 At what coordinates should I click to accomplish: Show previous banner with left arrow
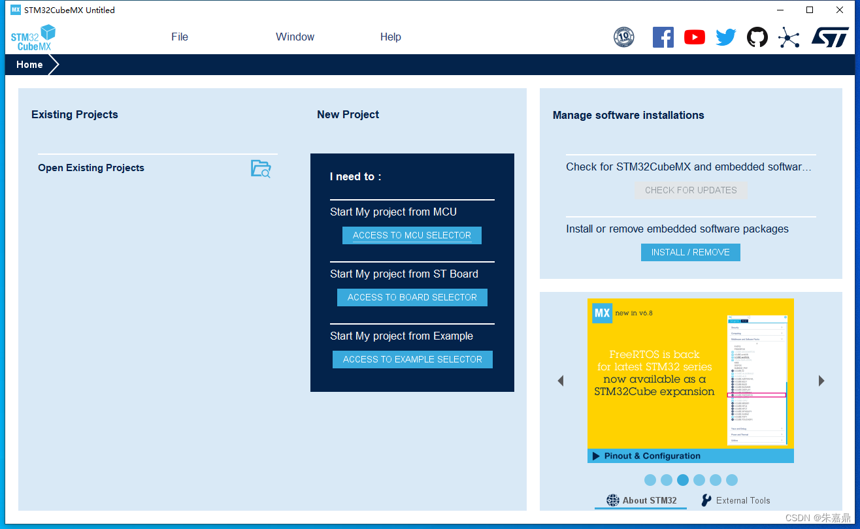pyautogui.click(x=560, y=381)
